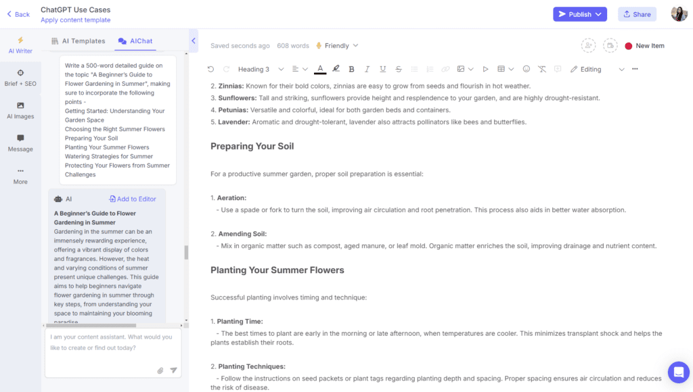Click the Share button

637,14
